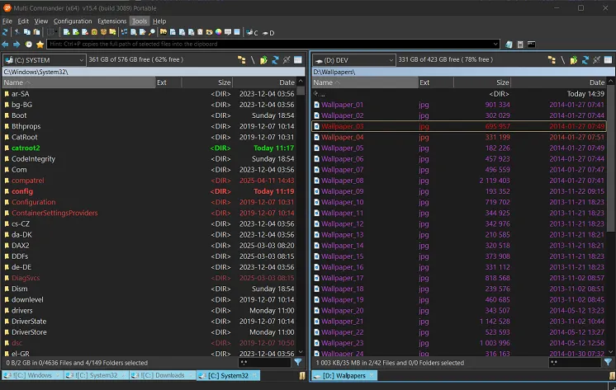Click the parent directory row in right panel
This screenshot has width=616, height=390.
459,94
